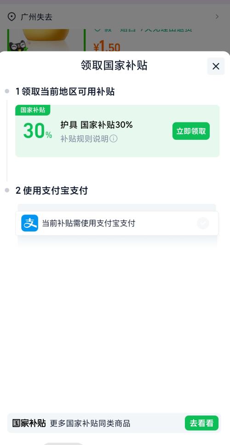Viewport: 230px width, 445px height.
Task: Tap step heading 1 领取当前地区可用补贴
Action: [x=65, y=92]
